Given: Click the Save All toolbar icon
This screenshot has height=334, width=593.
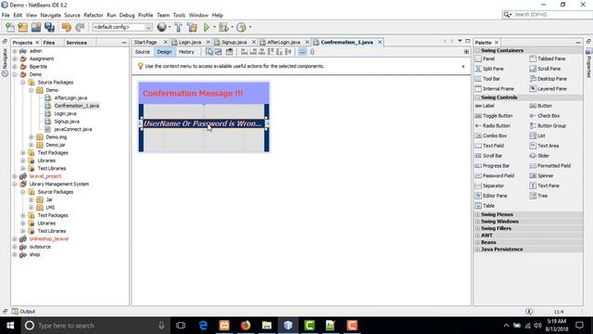Looking at the screenshot, I should (49, 27).
